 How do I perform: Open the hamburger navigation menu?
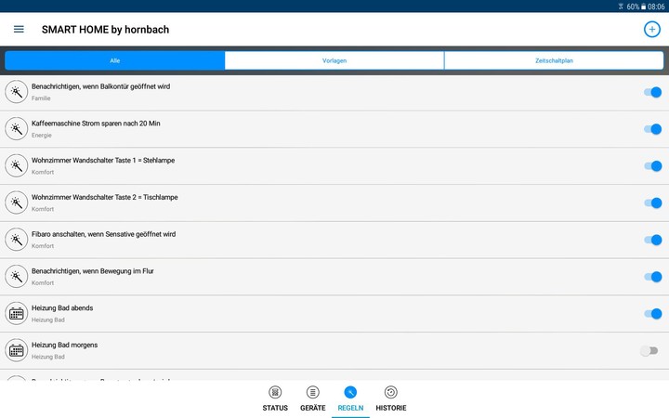[x=19, y=30]
